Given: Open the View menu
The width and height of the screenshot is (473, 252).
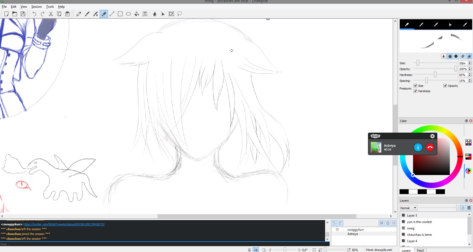Looking at the screenshot, I should (24, 7).
